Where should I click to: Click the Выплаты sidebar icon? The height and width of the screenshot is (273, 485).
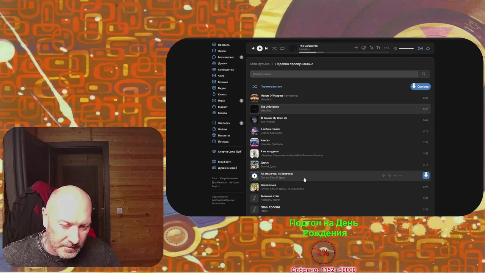click(214, 135)
